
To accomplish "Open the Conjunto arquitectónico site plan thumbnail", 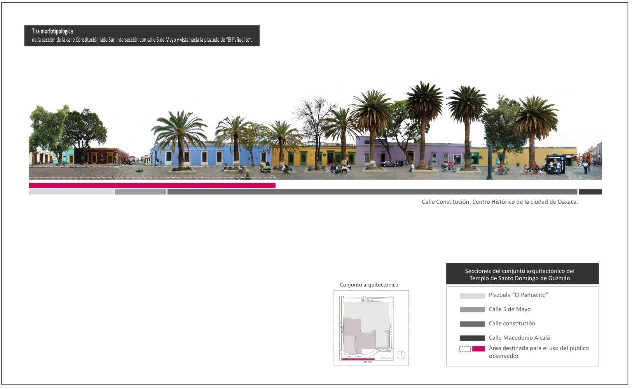I will 371,328.
